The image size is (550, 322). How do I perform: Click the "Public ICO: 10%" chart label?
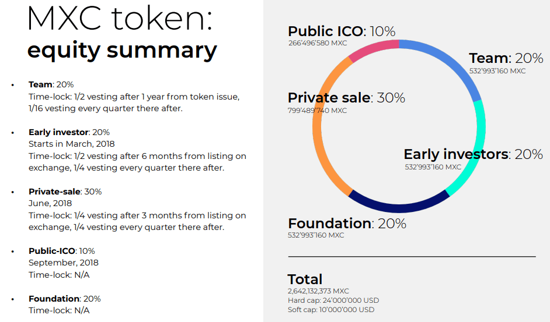pos(342,31)
